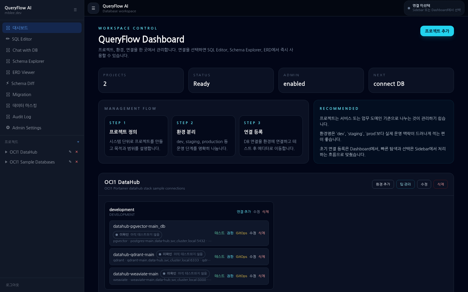The image size is (468, 292).
Task: Click the 대시보드 sidebar icon
Action: click(x=8, y=28)
